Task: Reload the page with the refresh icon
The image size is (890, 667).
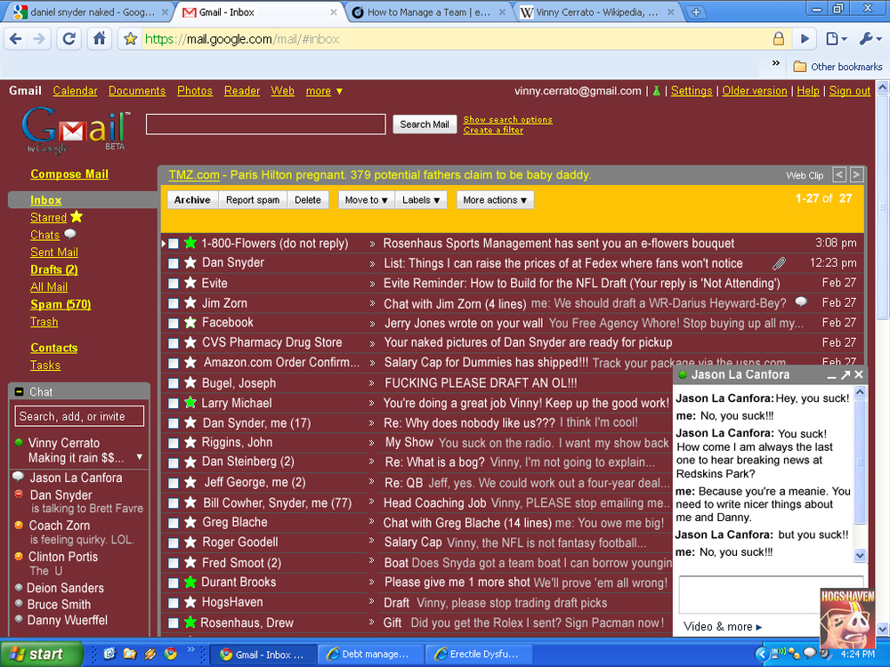Action: [x=69, y=38]
